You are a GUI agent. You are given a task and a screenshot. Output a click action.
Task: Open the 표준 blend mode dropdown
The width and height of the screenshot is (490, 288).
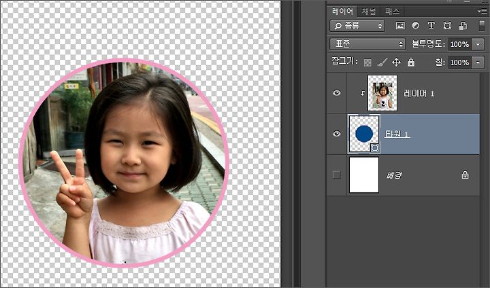pos(367,44)
